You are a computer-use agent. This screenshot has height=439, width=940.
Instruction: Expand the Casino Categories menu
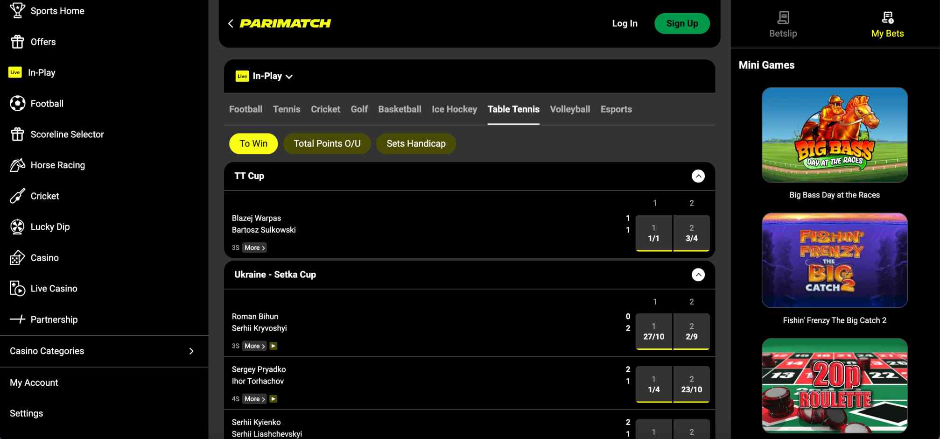coord(191,351)
